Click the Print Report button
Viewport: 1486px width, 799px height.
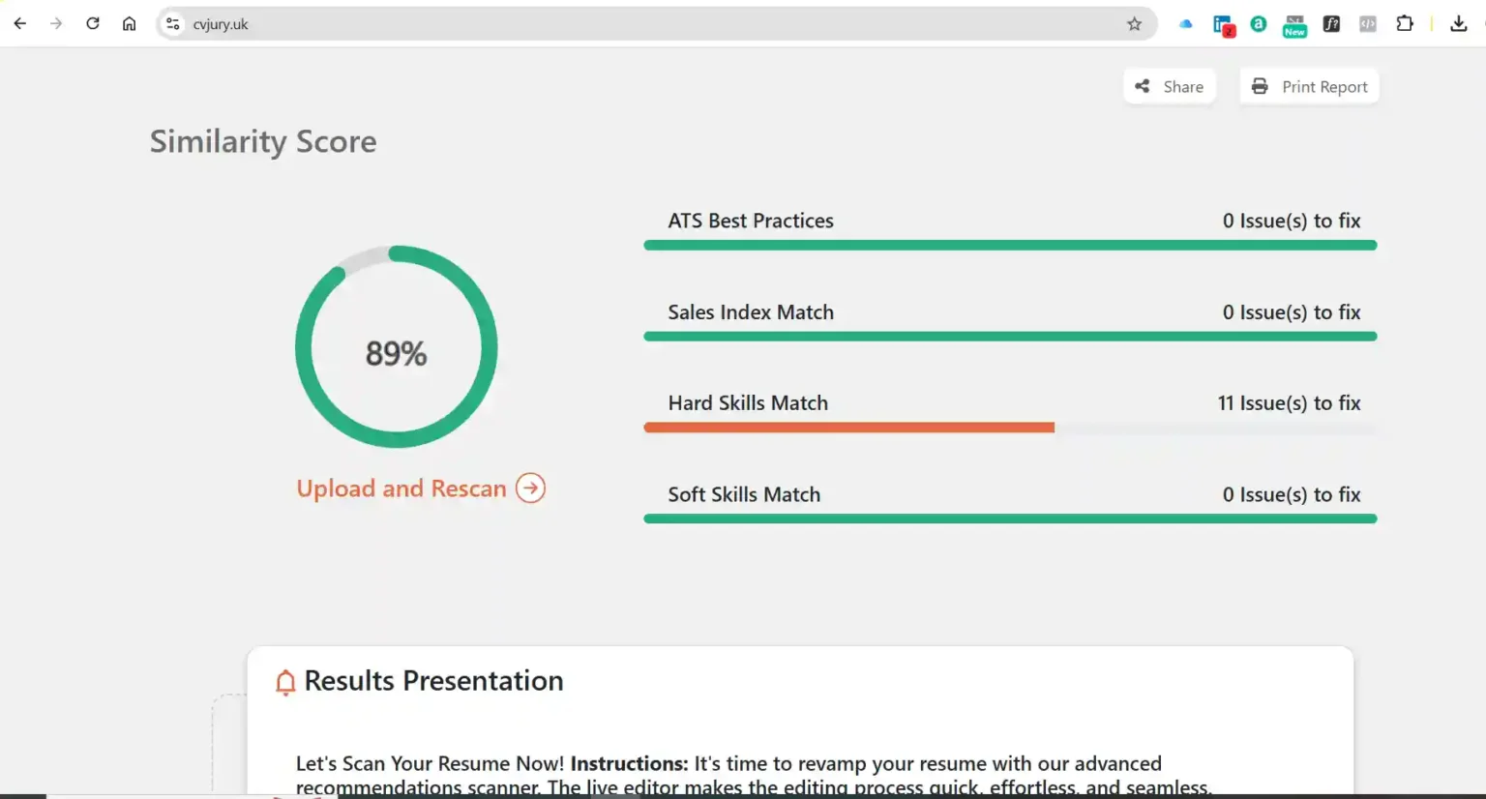pos(1309,86)
